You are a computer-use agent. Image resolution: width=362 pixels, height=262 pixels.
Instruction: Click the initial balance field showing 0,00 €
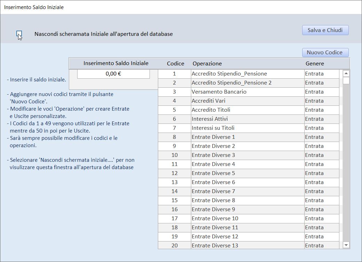pos(113,74)
